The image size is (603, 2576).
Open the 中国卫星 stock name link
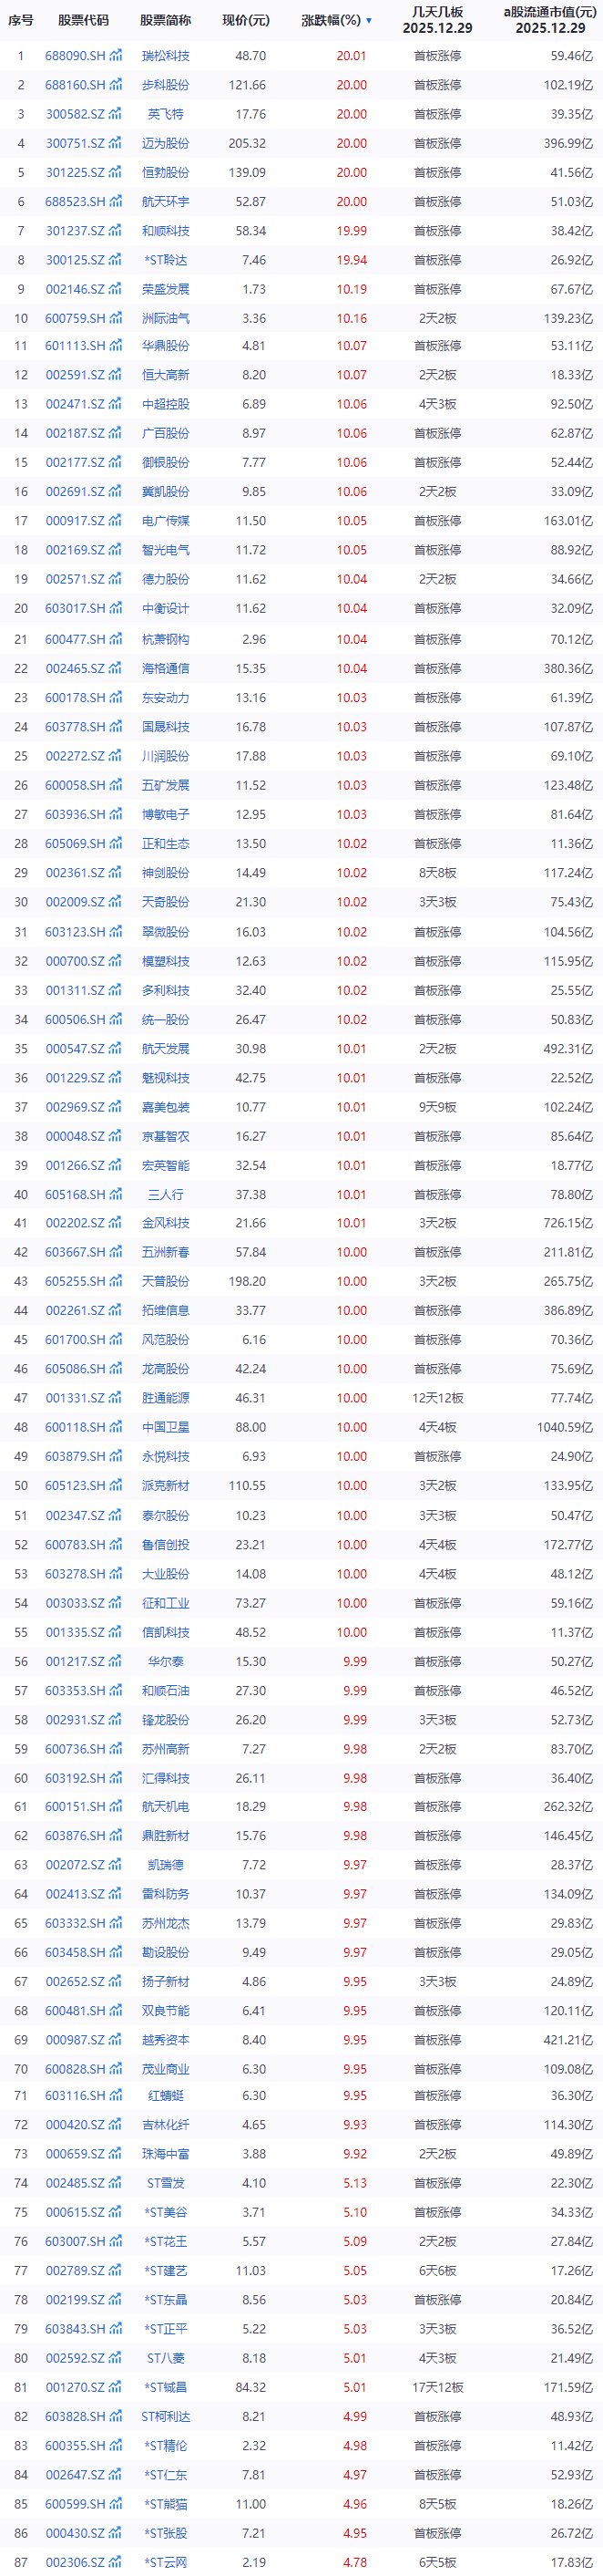[x=166, y=1428]
